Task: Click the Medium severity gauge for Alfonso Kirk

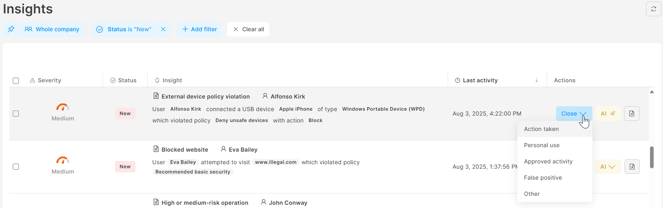Action: click(62, 107)
